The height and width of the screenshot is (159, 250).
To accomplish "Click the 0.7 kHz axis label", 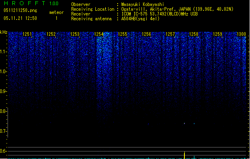I will click(x=3, y=131).
